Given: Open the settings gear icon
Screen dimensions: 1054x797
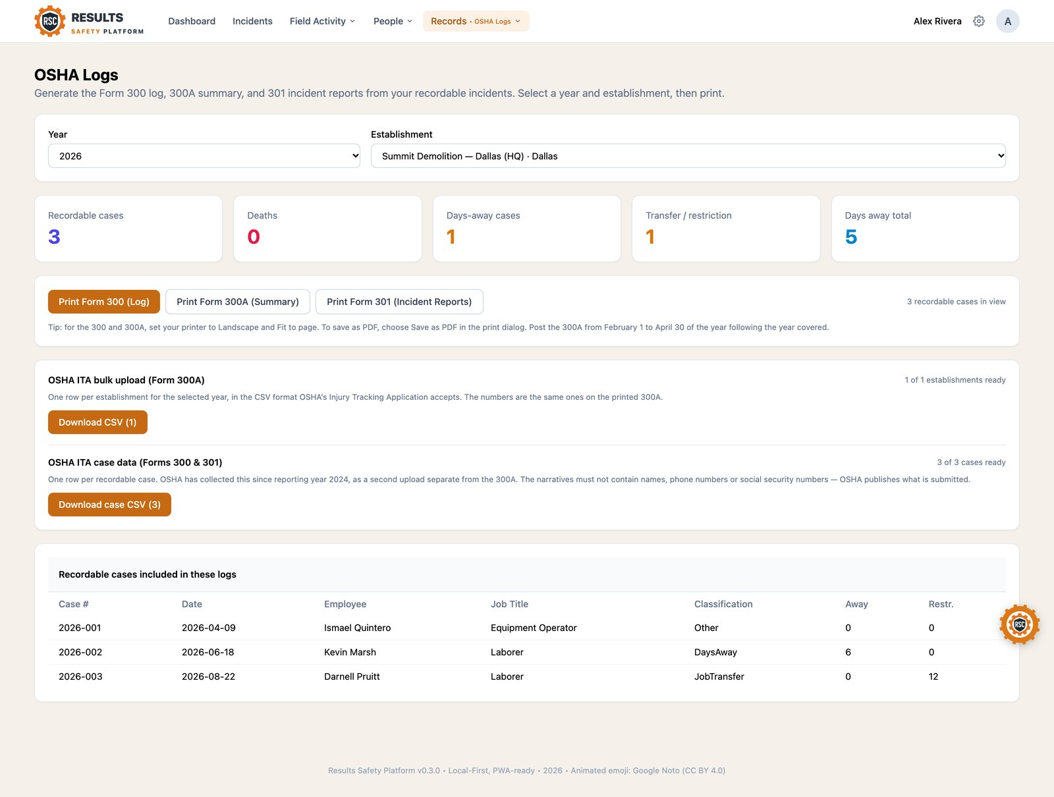Looking at the screenshot, I should (979, 21).
